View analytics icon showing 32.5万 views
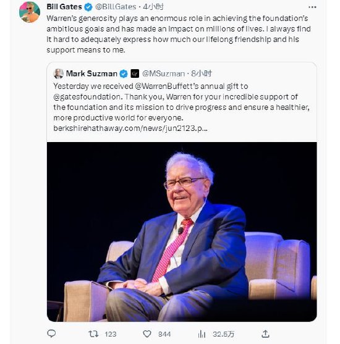Viewport: 340px width, 344px height. pyautogui.click(x=202, y=334)
